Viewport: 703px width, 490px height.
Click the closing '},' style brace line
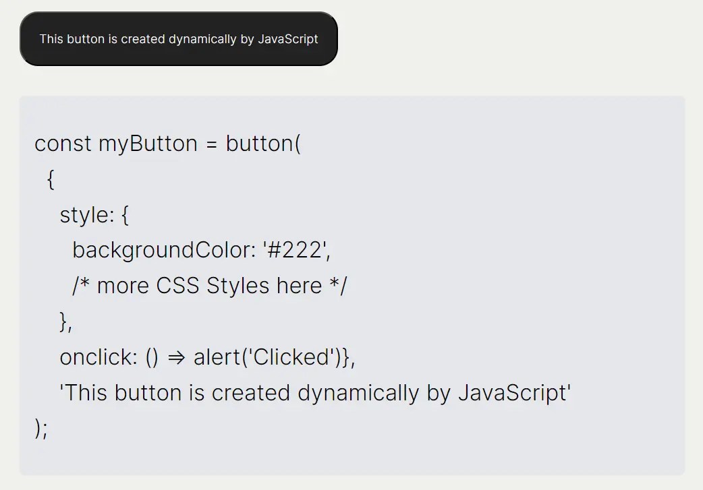coord(66,321)
